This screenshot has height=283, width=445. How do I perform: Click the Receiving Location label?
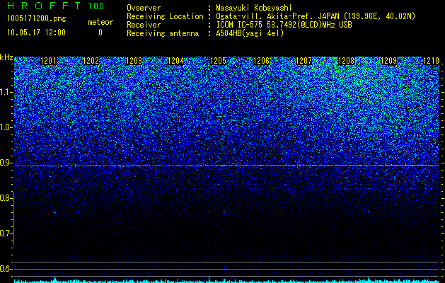165,16
